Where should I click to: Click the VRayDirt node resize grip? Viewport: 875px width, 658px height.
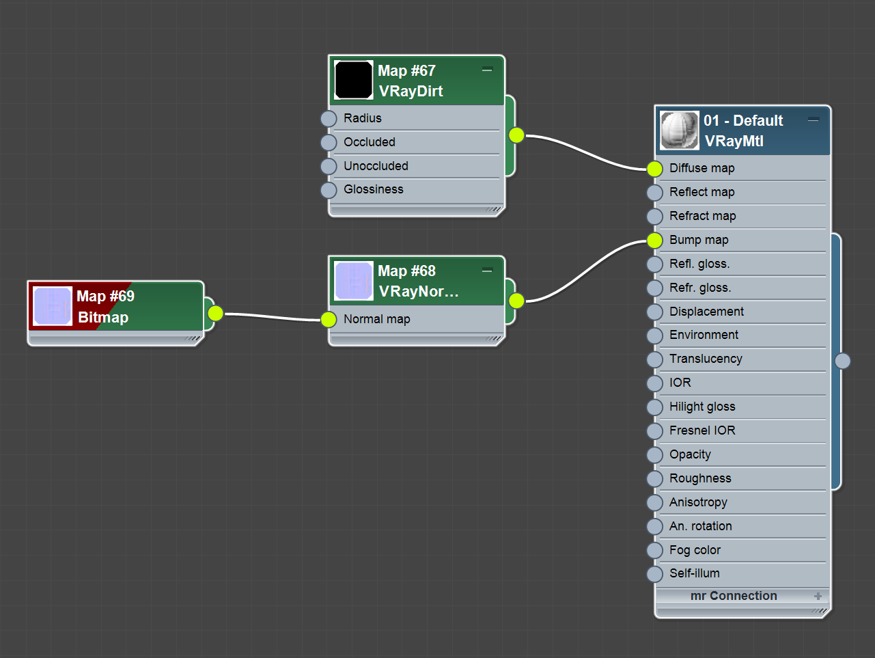coord(495,209)
